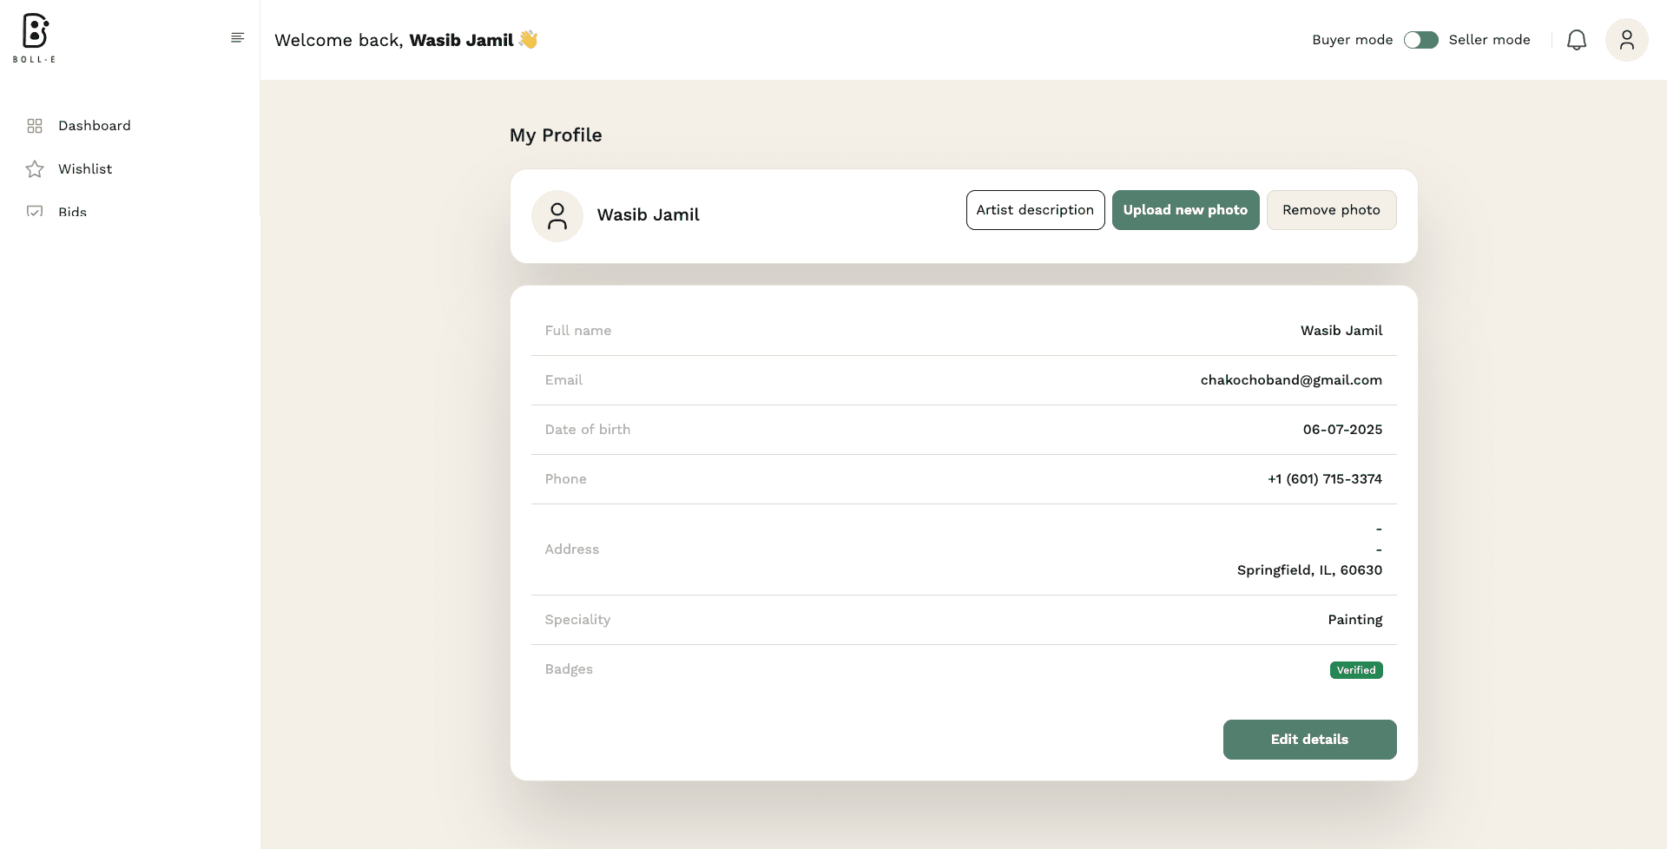
Task: Click the green Verified badge
Action: tap(1355, 670)
